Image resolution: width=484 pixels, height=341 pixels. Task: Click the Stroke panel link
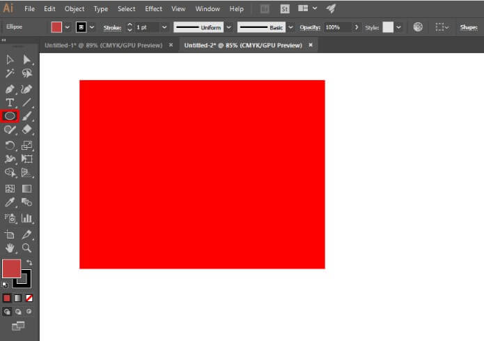[112, 27]
